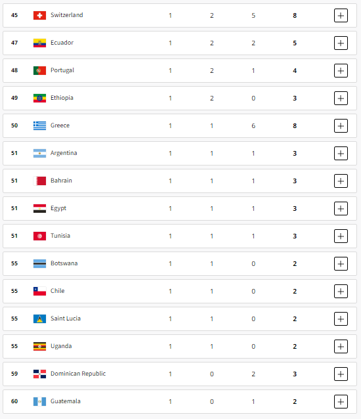Image resolution: width=361 pixels, height=419 pixels.
Task: Click Greece's total medal count of 8
Action: pos(295,126)
